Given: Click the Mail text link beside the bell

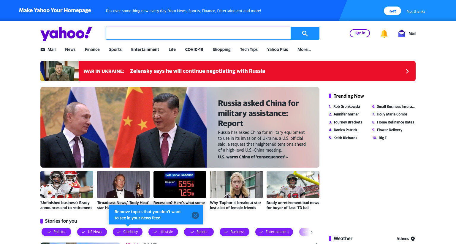Looking at the screenshot, I should click(x=412, y=33).
